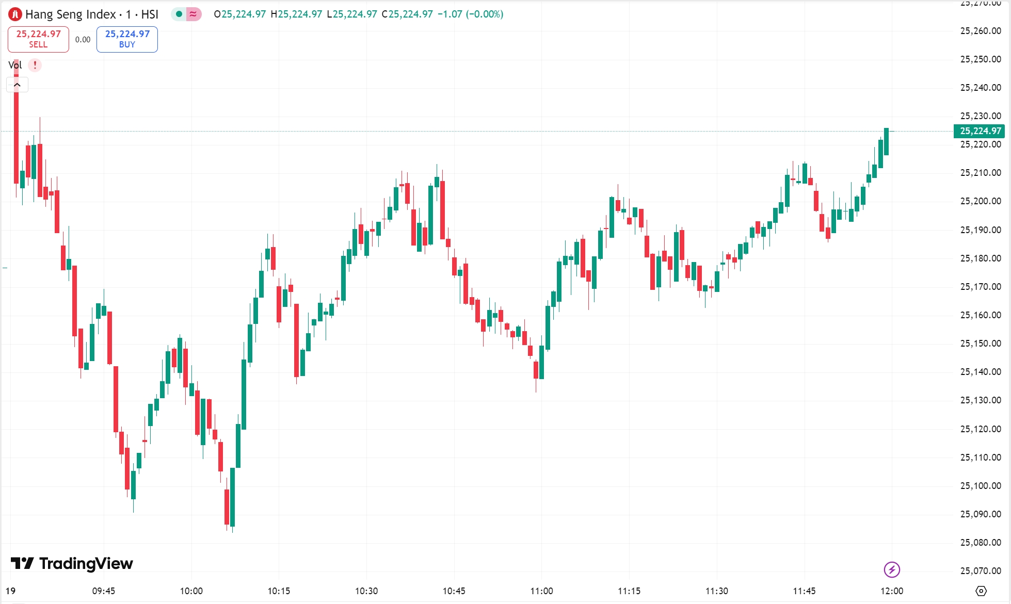Click the 0.00 spread value between Sell and Buy
The image size is (1011, 604).
click(83, 40)
